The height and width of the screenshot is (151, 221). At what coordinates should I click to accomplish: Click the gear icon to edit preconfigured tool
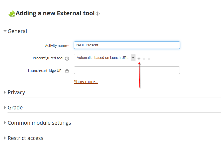(144, 59)
